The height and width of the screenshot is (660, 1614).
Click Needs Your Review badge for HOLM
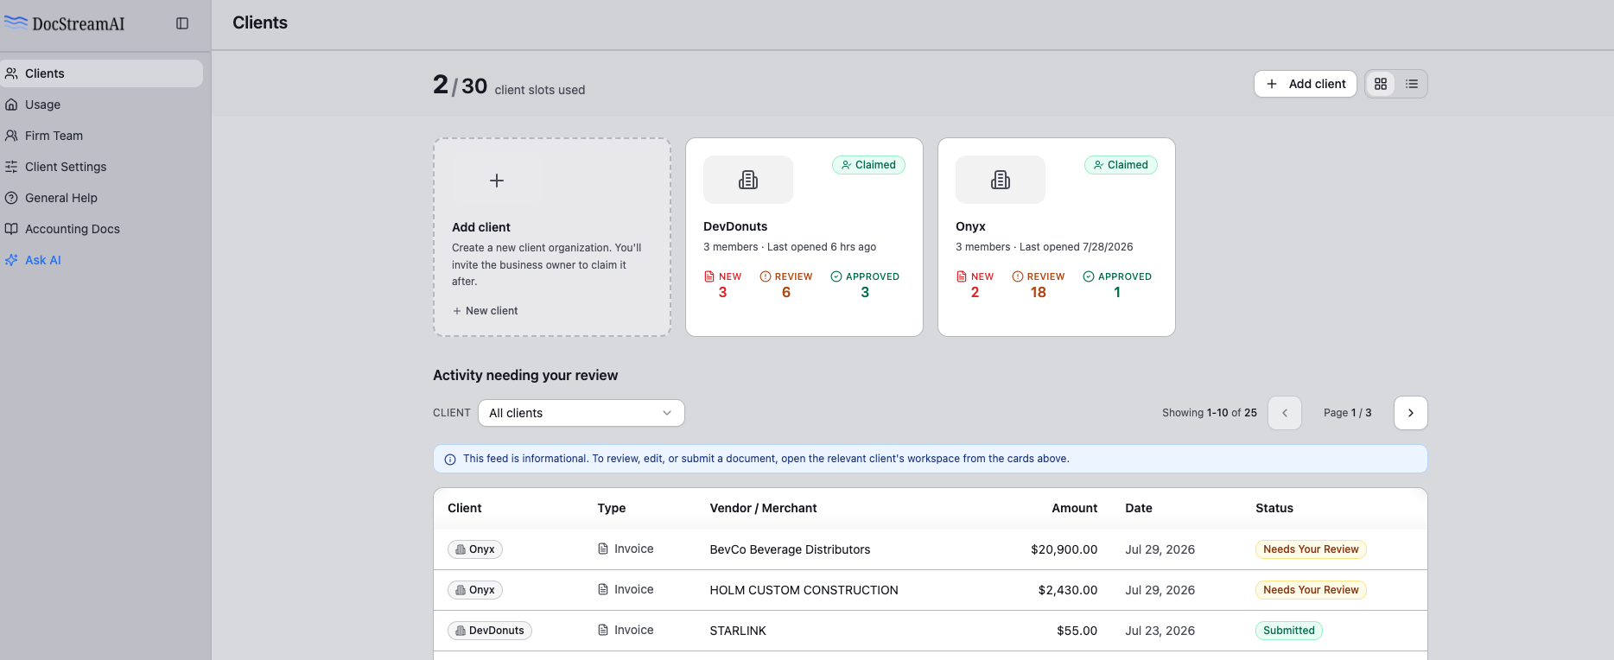tap(1311, 590)
